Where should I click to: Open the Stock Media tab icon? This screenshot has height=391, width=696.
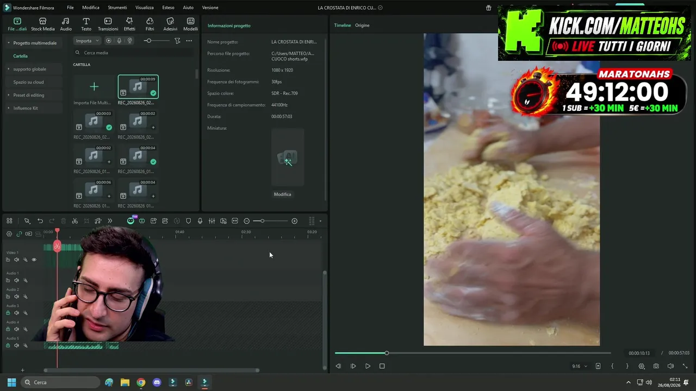point(42,21)
